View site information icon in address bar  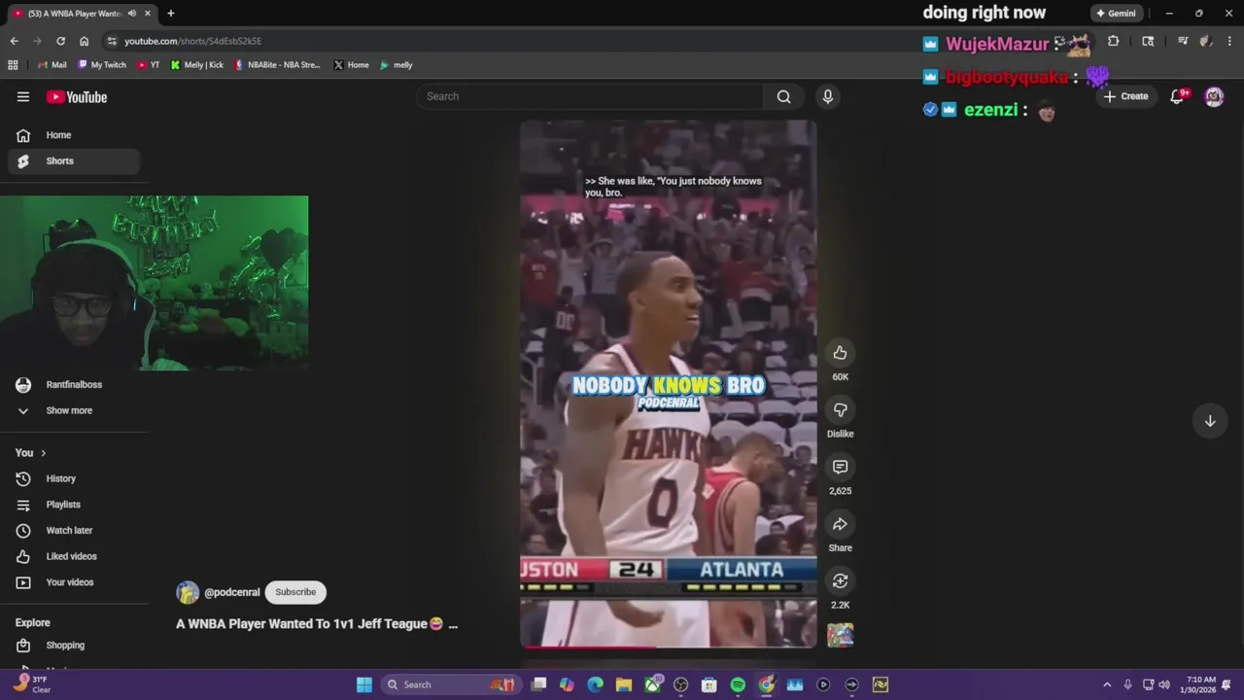(x=112, y=41)
